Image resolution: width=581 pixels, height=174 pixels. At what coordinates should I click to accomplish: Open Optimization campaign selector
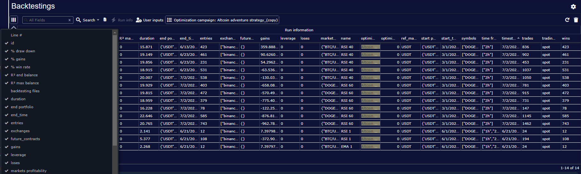[222, 20]
